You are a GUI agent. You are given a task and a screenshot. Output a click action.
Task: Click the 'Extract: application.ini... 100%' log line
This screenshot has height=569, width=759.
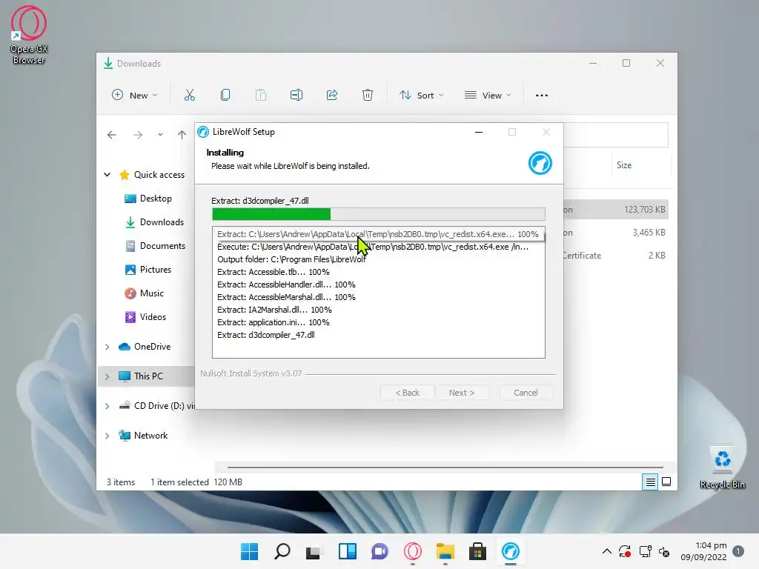(x=274, y=322)
